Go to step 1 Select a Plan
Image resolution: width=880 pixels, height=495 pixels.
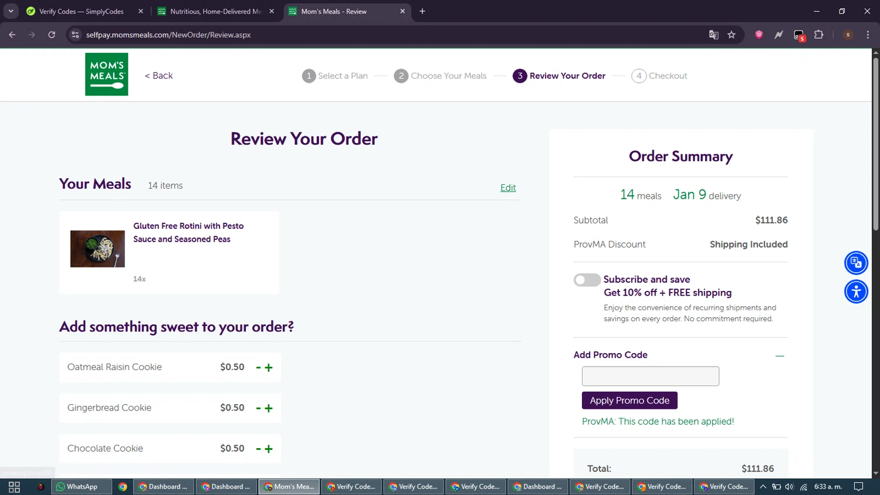335,76
